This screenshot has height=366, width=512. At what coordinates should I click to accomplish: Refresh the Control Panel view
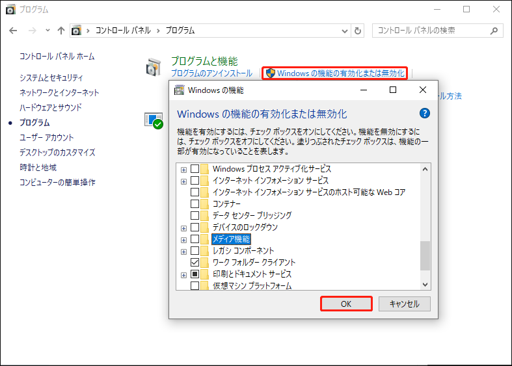click(x=358, y=31)
